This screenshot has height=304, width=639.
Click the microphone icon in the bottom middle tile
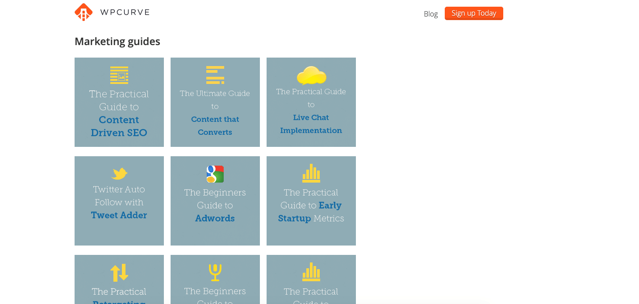[x=215, y=272]
